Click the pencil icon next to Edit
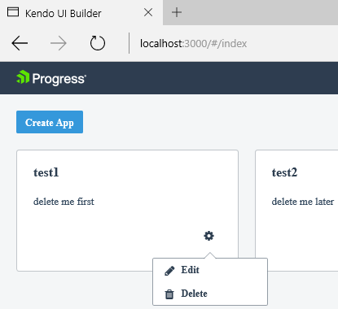The height and width of the screenshot is (309, 338). (169, 271)
